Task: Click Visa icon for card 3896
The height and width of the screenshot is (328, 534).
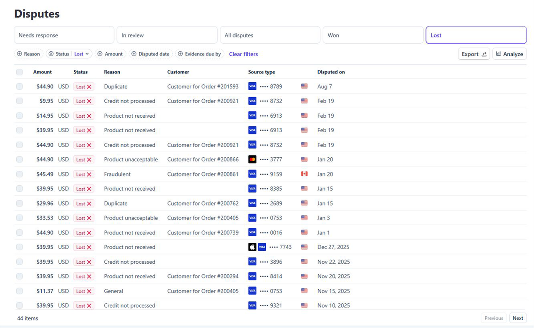Action: [x=252, y=262]
